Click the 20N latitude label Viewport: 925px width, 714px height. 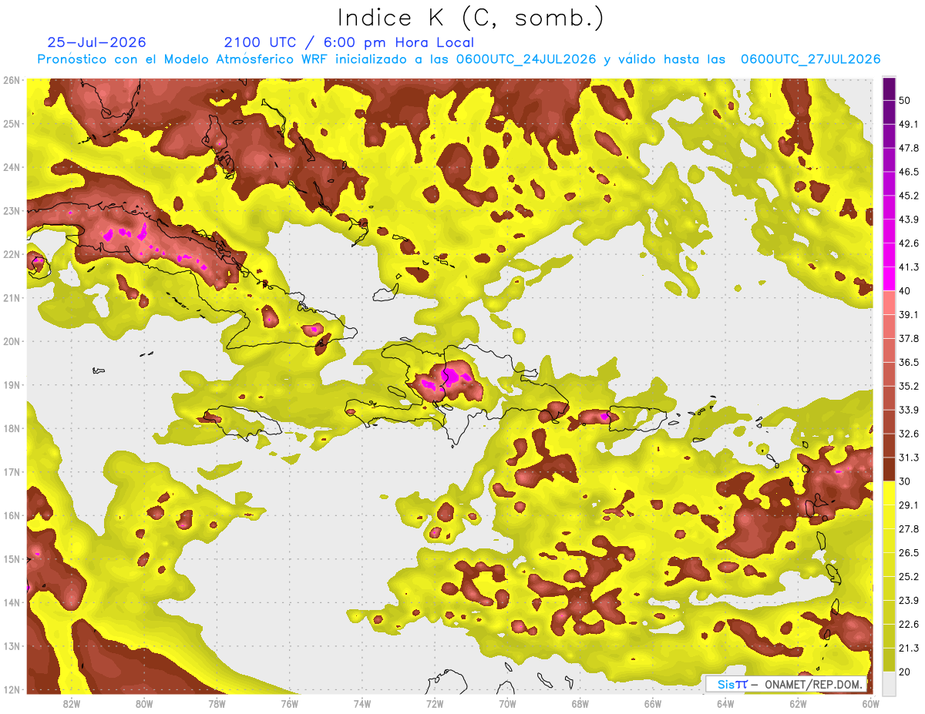(x=12, y=341)
